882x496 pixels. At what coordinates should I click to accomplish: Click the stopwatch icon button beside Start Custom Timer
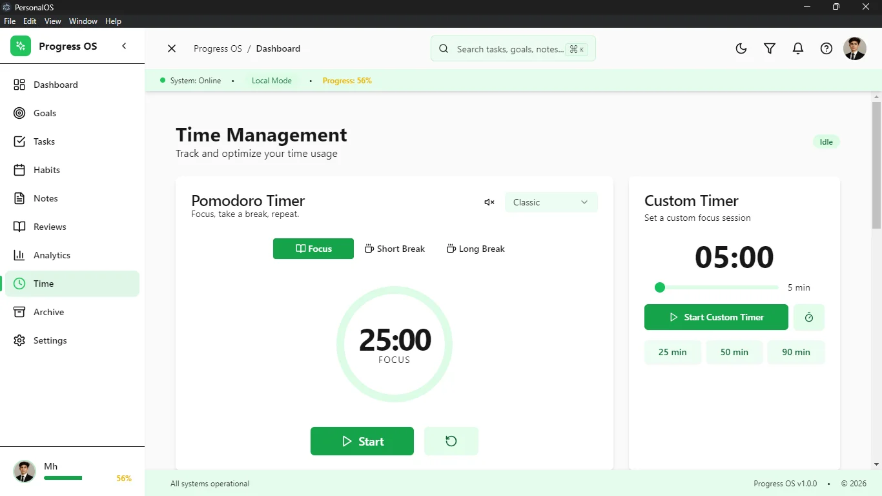[x=809, y=317]
